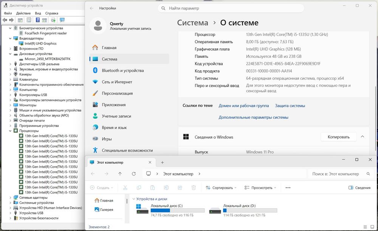Image resolution: width=378 pixels, height=231 pixels.
Task: Open the Домен или рабочая группа link
Action: click(244, 105)
